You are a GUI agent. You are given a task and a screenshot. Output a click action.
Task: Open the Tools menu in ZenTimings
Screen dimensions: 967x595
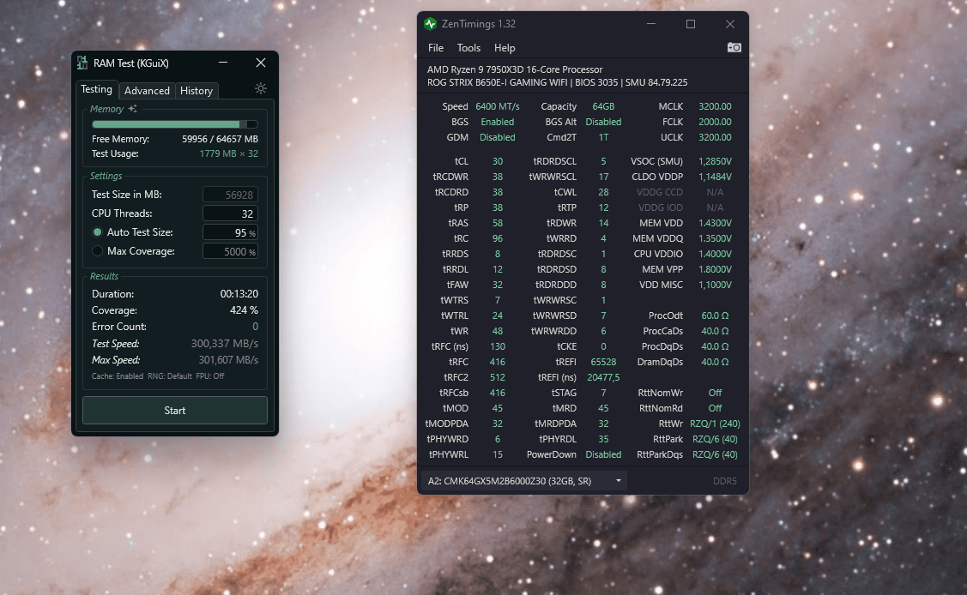(468, 48)
